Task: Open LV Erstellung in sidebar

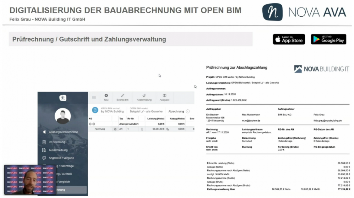Action: 57,142
